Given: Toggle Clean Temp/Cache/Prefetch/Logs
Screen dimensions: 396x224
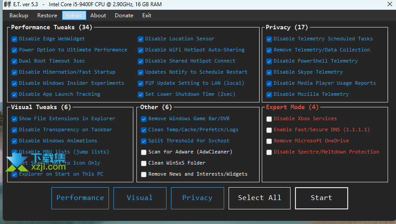Looking at the screenshot, I should tap(144, 130).
